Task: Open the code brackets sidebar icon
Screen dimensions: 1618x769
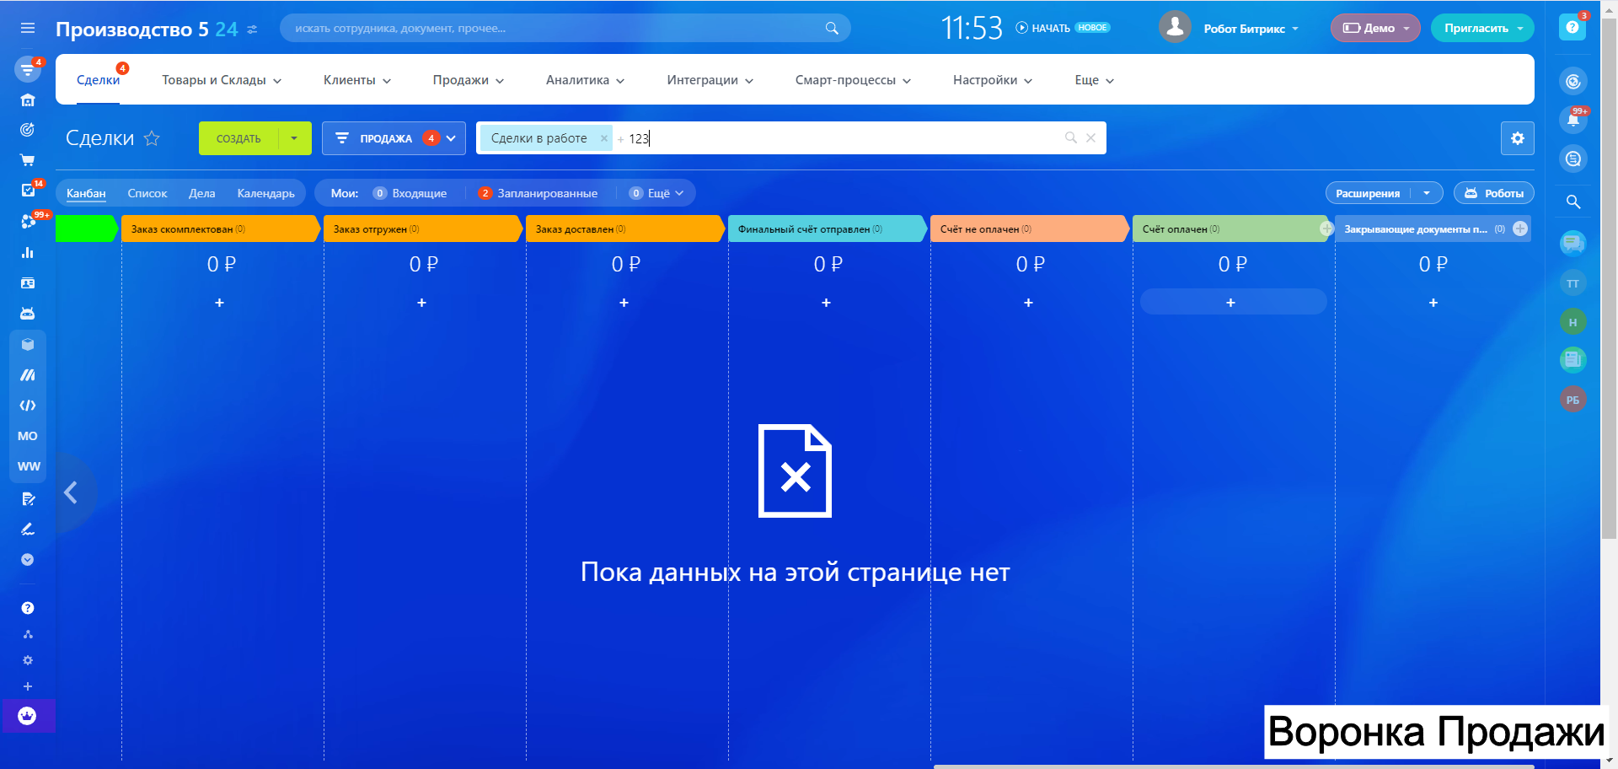Action: coord(28,406)
